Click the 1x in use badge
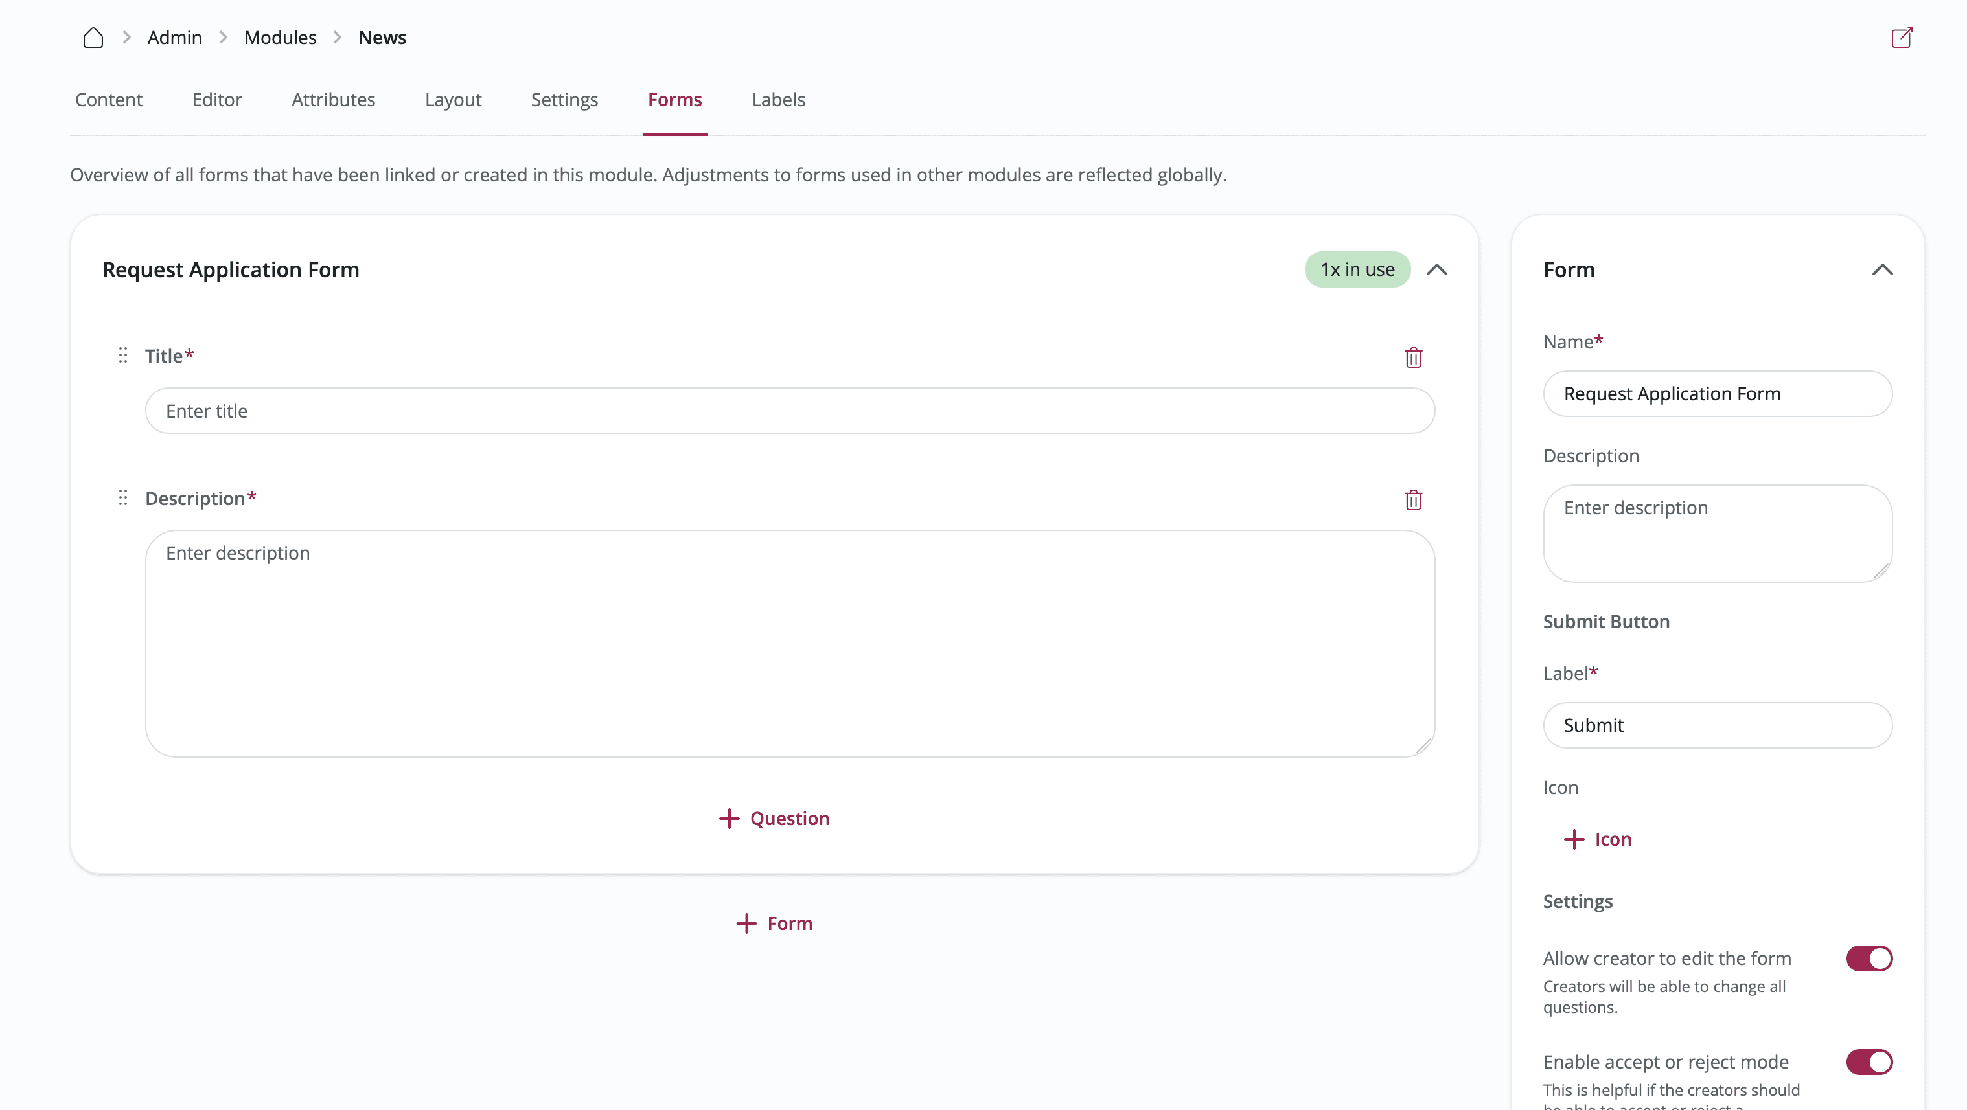Screen dimensions: 1967x1110 pyautogui.click(x=1357, y=269)
